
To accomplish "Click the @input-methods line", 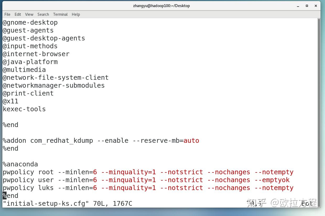I will [30, 46].
